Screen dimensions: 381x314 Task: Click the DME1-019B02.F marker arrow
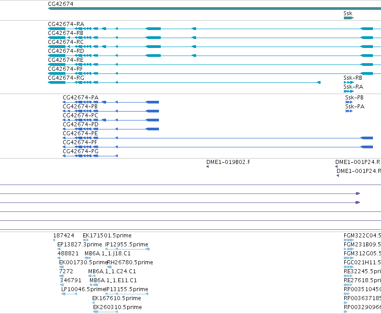pos(207,167)
